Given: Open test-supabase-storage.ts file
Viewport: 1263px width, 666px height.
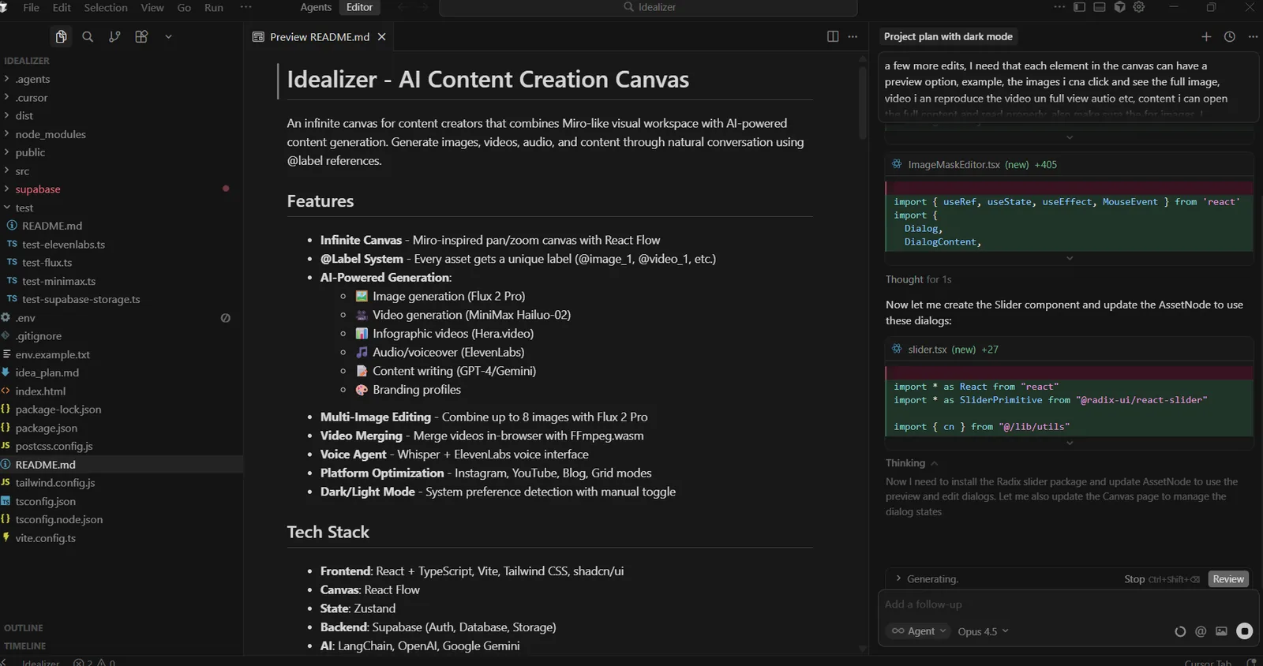Looking at the screenshot, I should coord(81,299).
